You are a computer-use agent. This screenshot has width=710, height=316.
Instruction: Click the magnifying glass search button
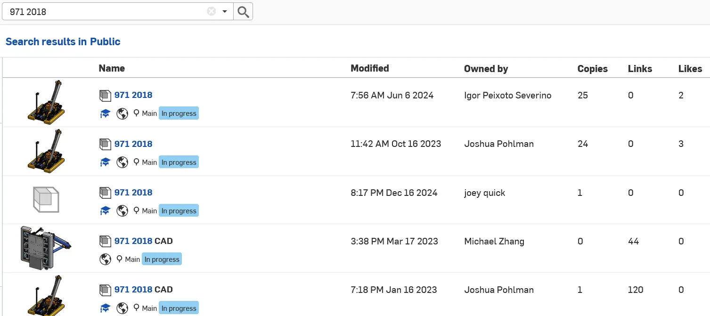[x=243, y=12]
